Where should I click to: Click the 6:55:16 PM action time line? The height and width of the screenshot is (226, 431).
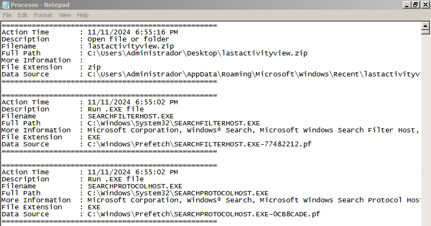click(x=89, y=32)
